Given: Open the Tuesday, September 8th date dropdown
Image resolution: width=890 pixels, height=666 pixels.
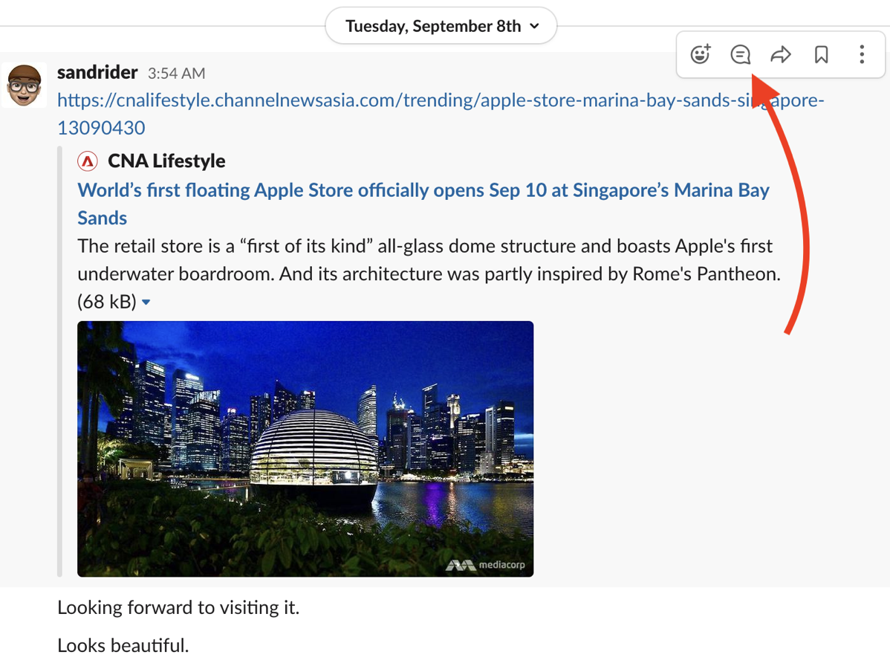Looking at the screenshot, I should pos(441,26).
